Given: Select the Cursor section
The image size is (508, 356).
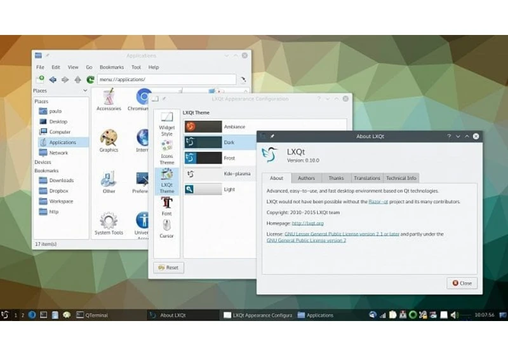Looking at the screenshot, I should click(x=167, y=229).
